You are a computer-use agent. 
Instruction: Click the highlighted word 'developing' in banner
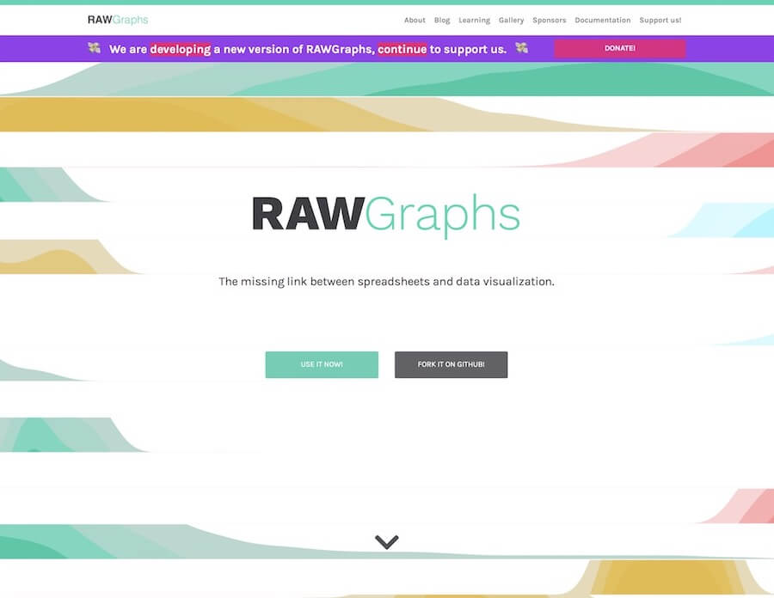(181, 49)
